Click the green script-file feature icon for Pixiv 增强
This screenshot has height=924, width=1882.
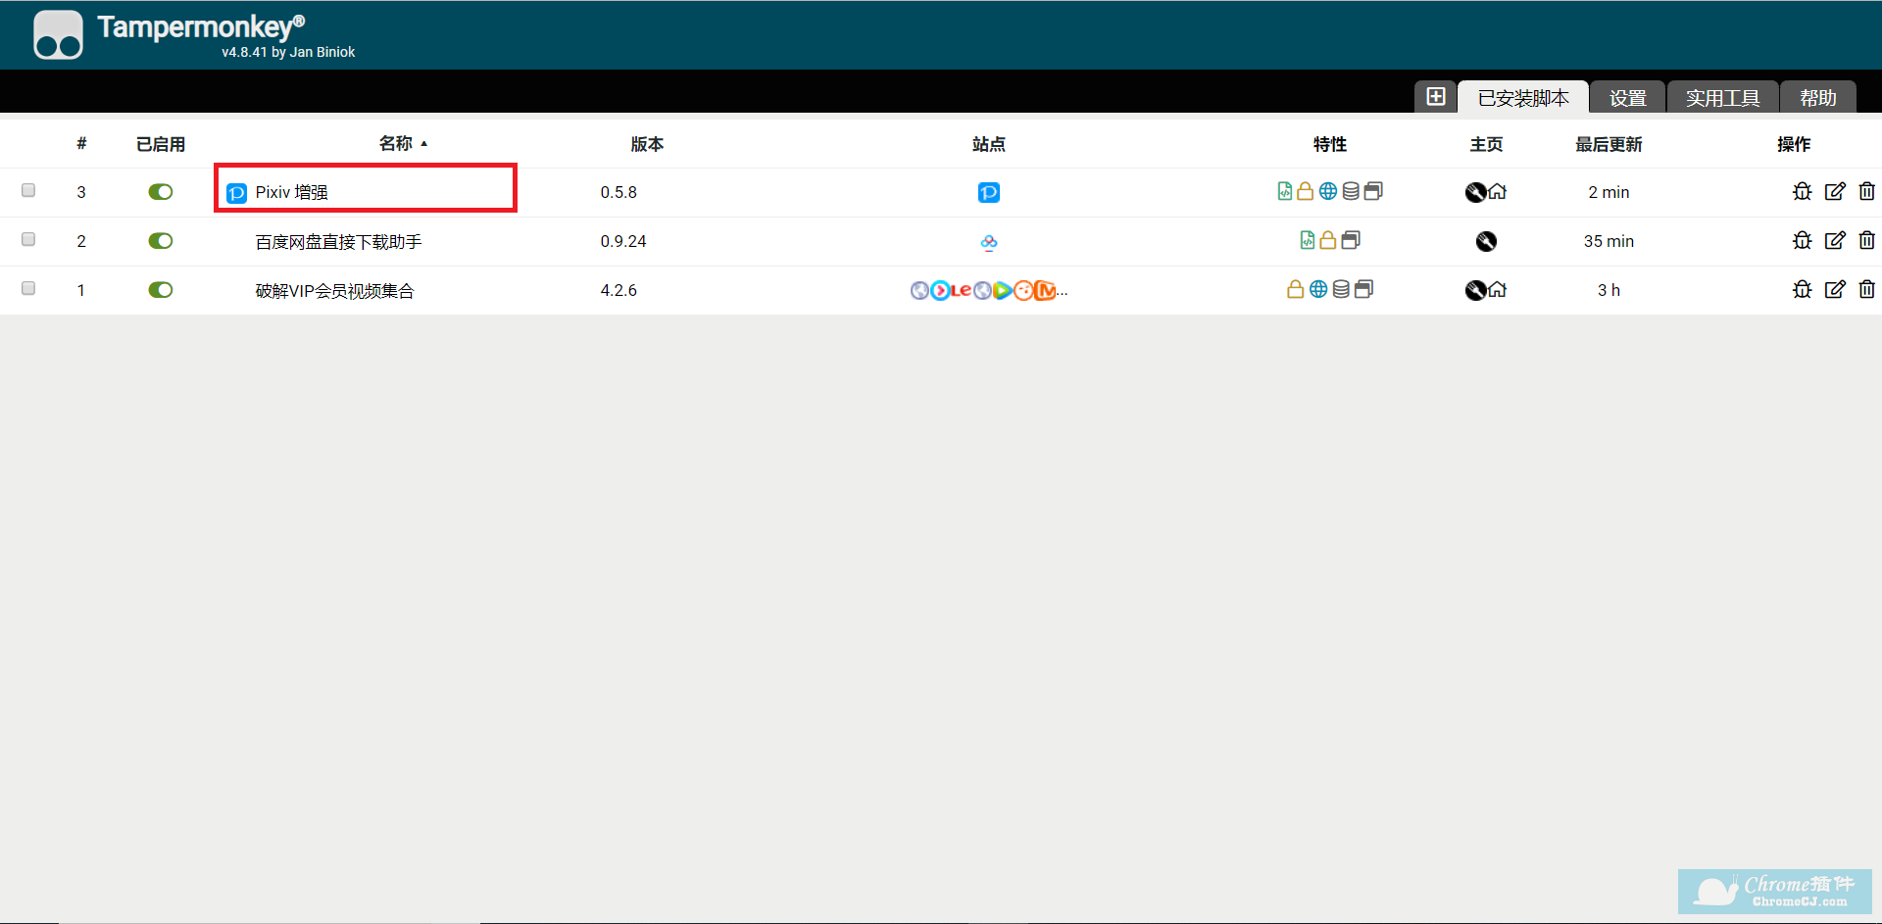pyautogui.click(x=1285, y=191)
